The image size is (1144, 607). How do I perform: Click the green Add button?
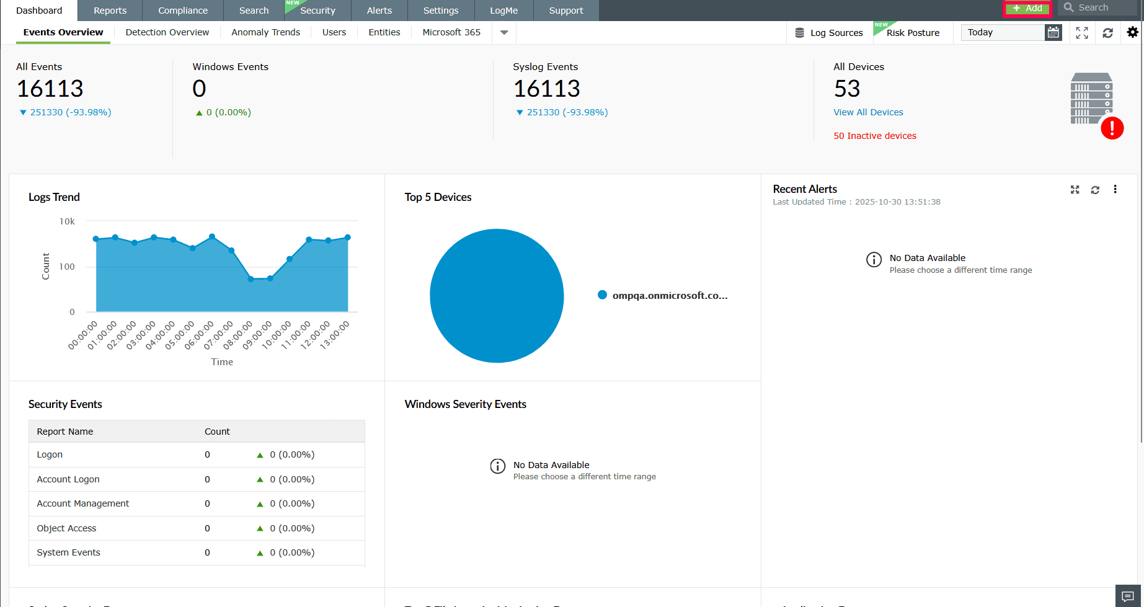click(x=1027, y=9)
